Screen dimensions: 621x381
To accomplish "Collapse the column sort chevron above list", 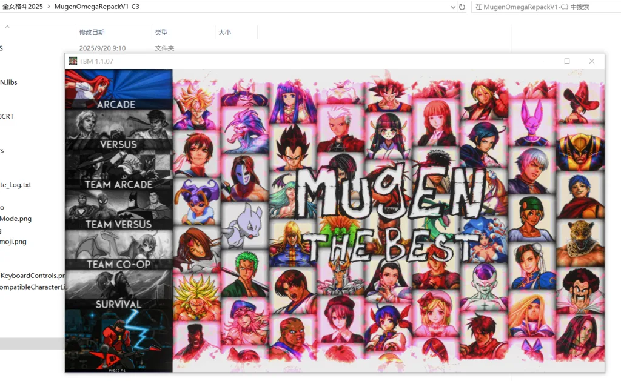I will [x=7, y=27].
